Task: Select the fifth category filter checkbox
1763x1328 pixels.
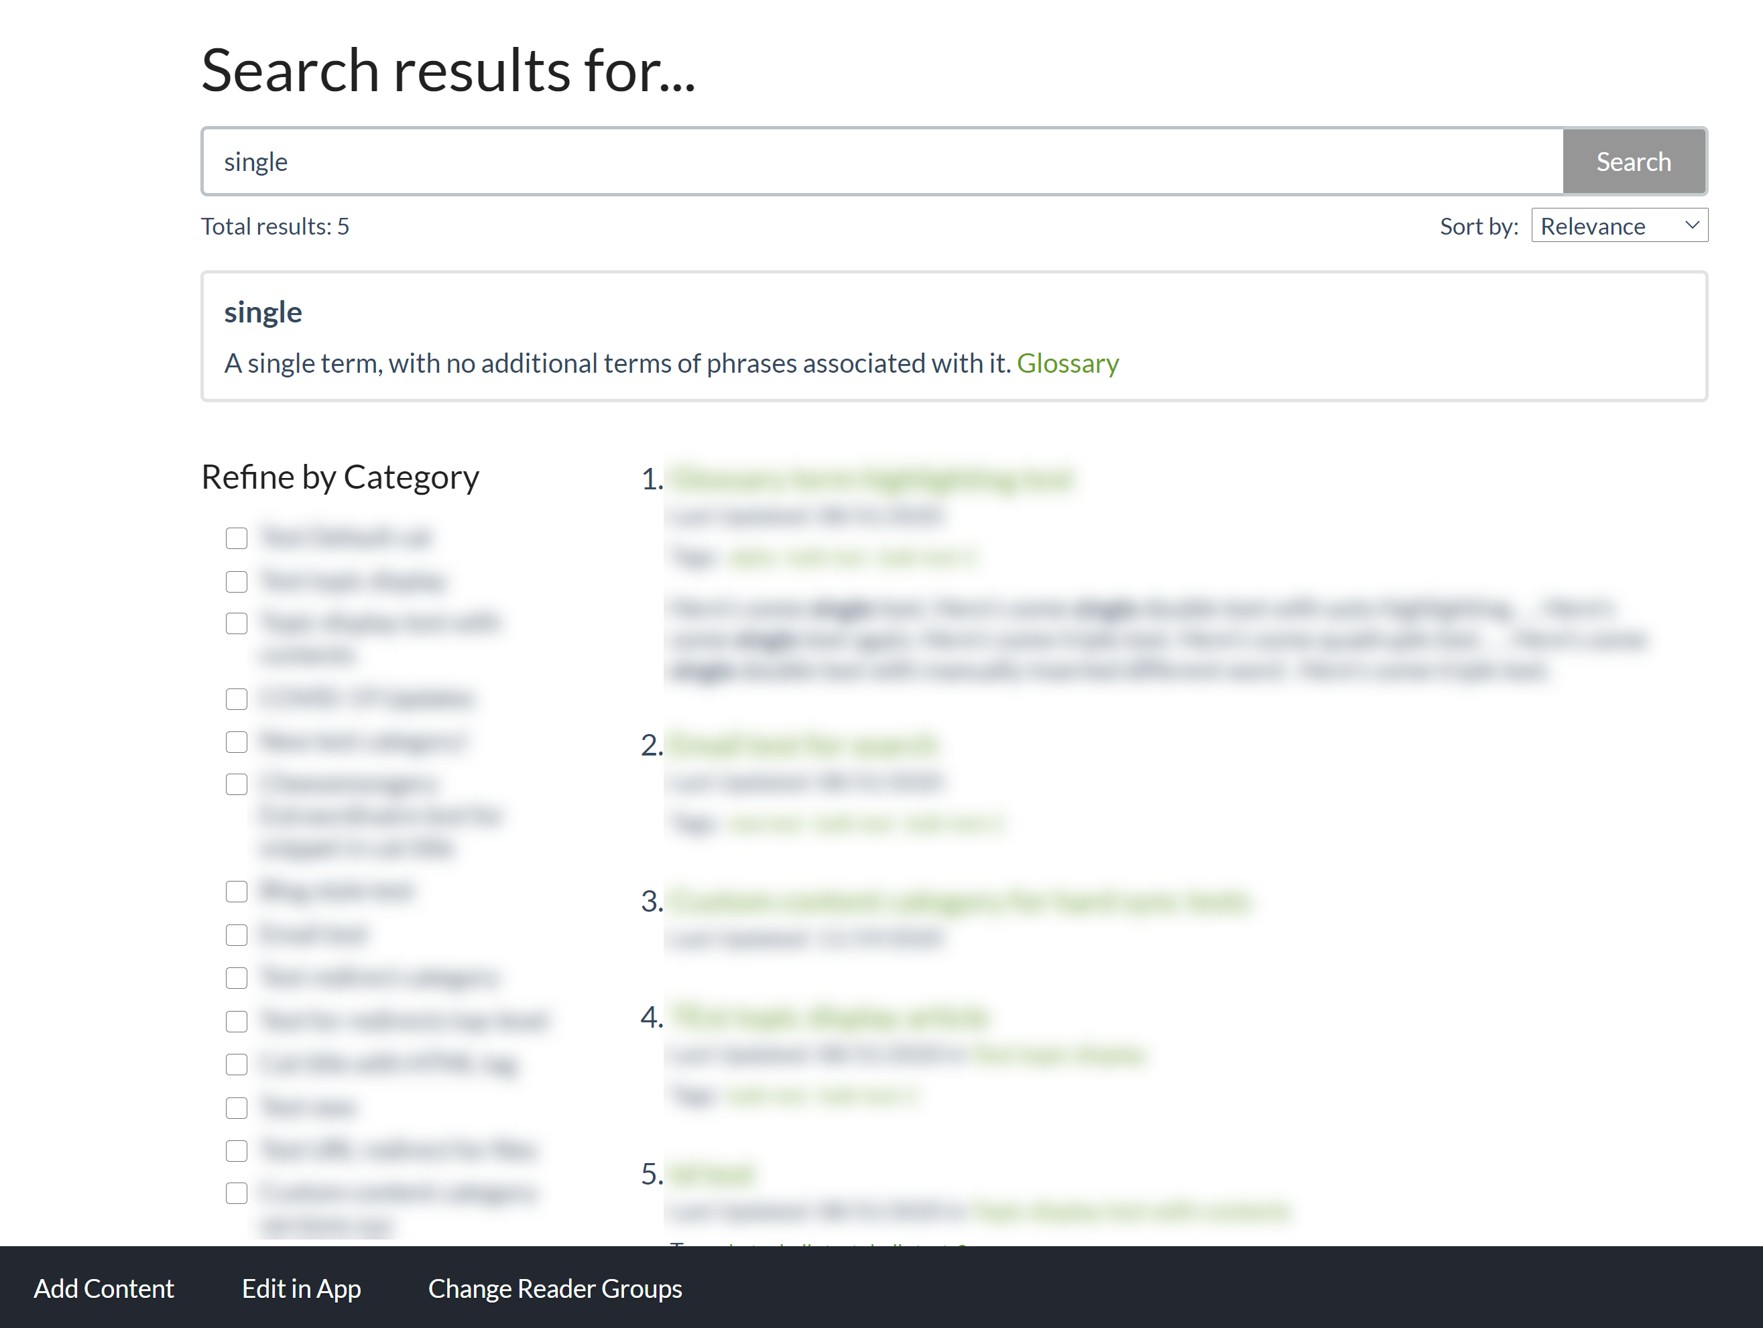Action: (x=237, y=742)
